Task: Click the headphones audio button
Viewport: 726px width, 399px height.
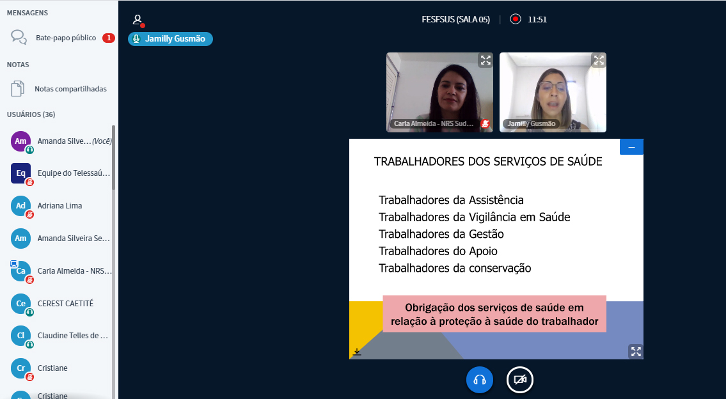Action: (x=480, y=380)
